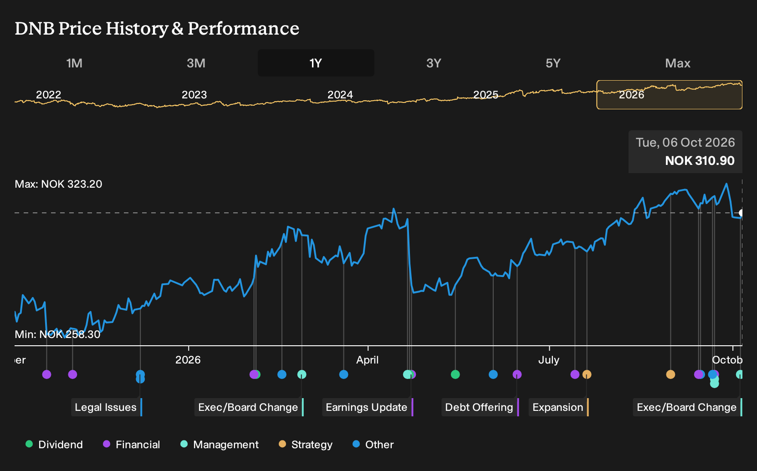
Task: Click green Dividend marker between April and July
Action: 455,374
